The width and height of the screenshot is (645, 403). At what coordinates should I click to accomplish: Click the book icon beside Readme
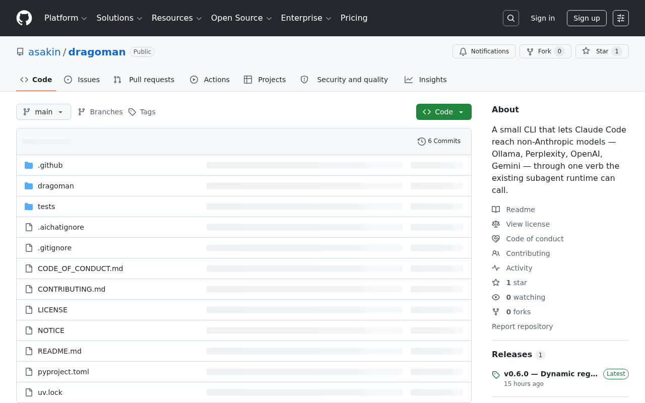tap(496, 210)
